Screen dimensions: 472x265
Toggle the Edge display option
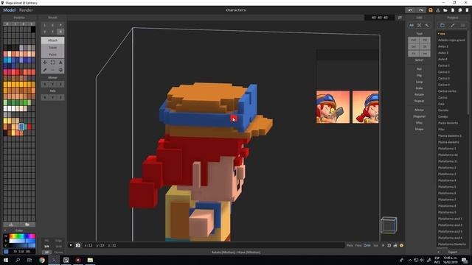click(58, 241)
